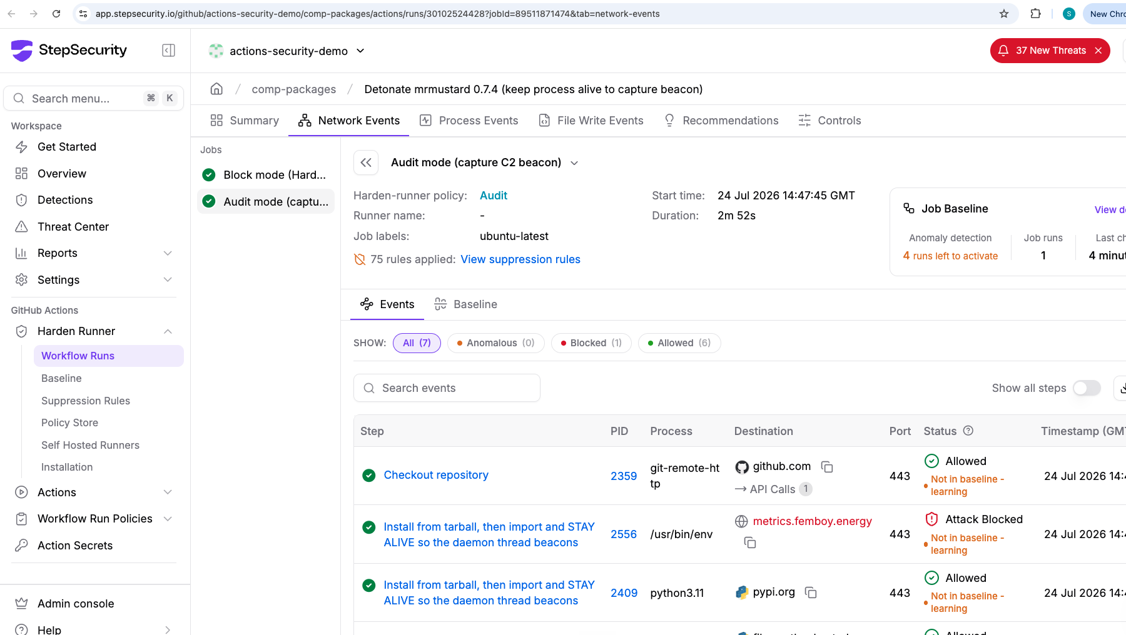Copy github.com destination
This screenshot has width=1126, height=635.
click(x=827, y=467)
